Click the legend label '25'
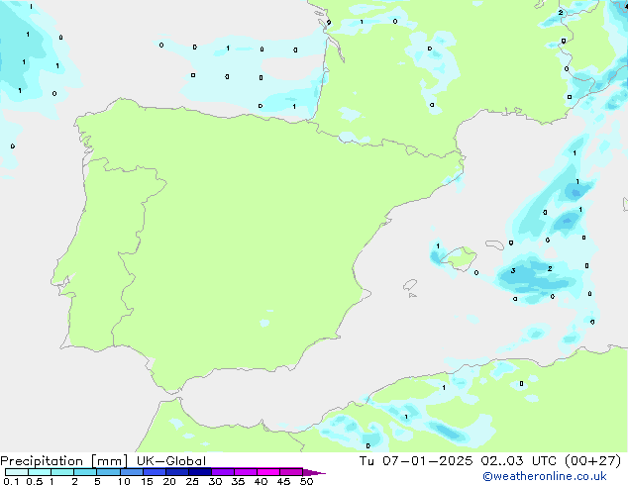The width and height of the screenshot is (628, 485). point(192,481)
